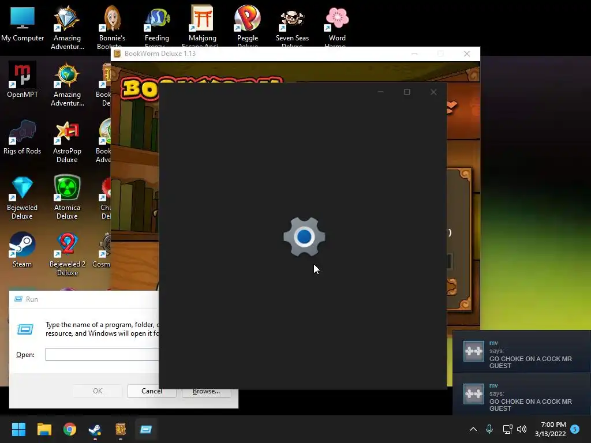Click the Run dialog title text
Viewport: 591px width, 443px height.
[x=32, y=299]
